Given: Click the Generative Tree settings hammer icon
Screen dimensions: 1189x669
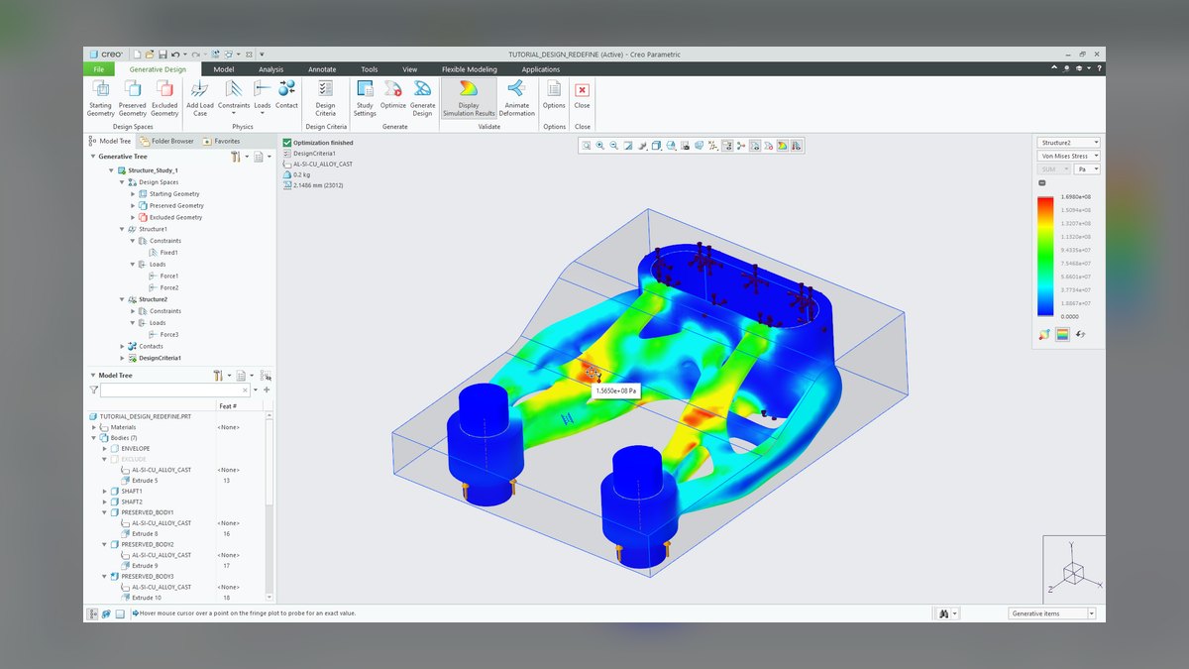Looking at the screenshot, I should (236, 157).
